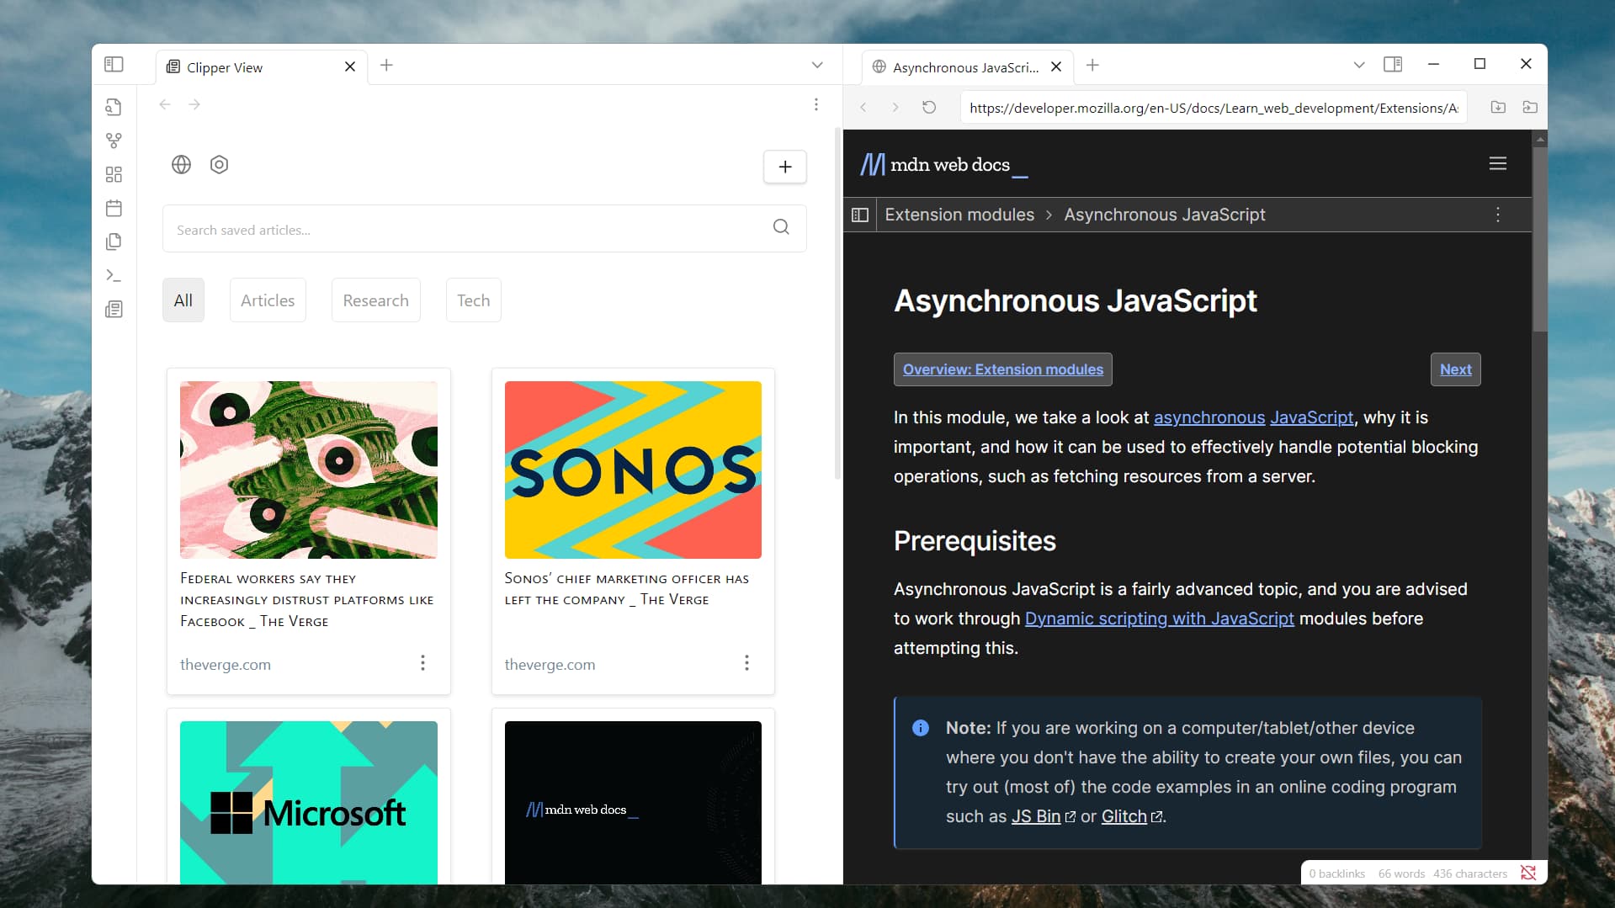Screen dimensions: 1615x908
Task: Close the Asynchronous JavaScript tab
Action: click(x=1056, y=66)
